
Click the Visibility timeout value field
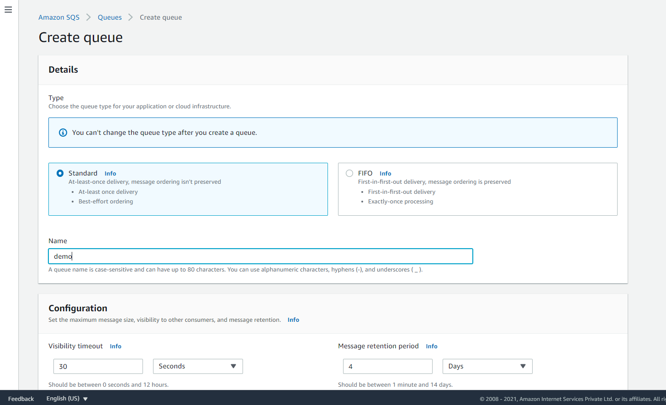tap(98, 366)
